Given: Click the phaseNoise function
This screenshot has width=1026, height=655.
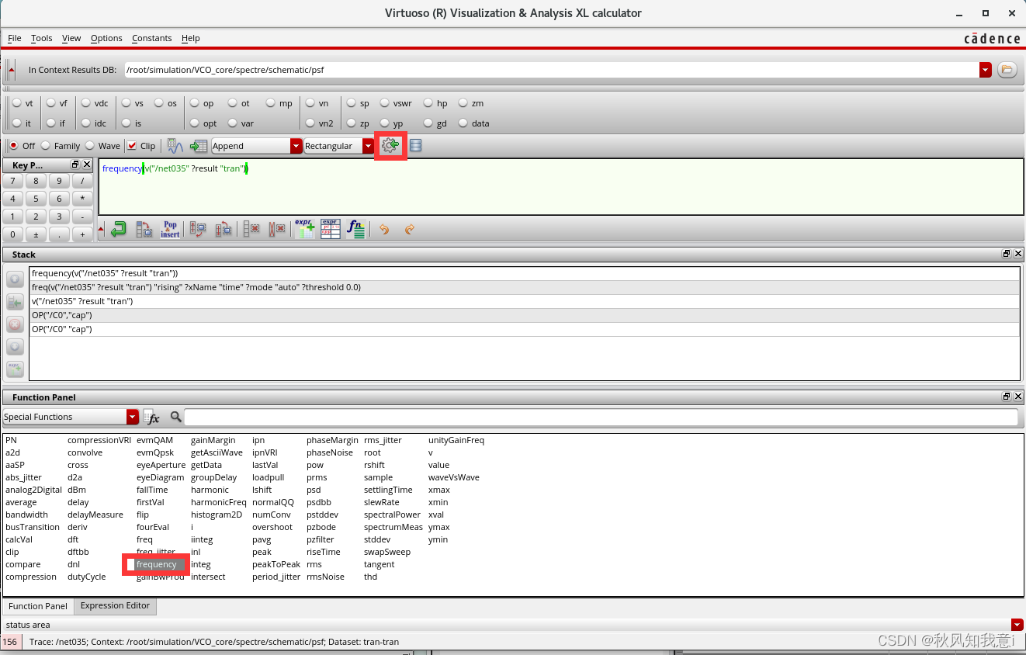Looking at the screenshot, I should click(x=330, y=452).
